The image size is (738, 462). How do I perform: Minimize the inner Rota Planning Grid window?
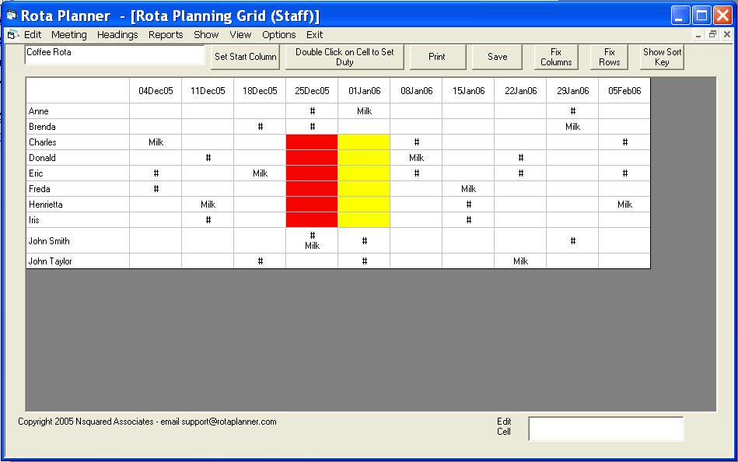click(698, 34)
